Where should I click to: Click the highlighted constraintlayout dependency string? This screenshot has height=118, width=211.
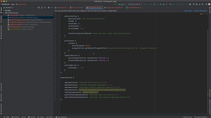pyautogui.click(x=102, y=90)
